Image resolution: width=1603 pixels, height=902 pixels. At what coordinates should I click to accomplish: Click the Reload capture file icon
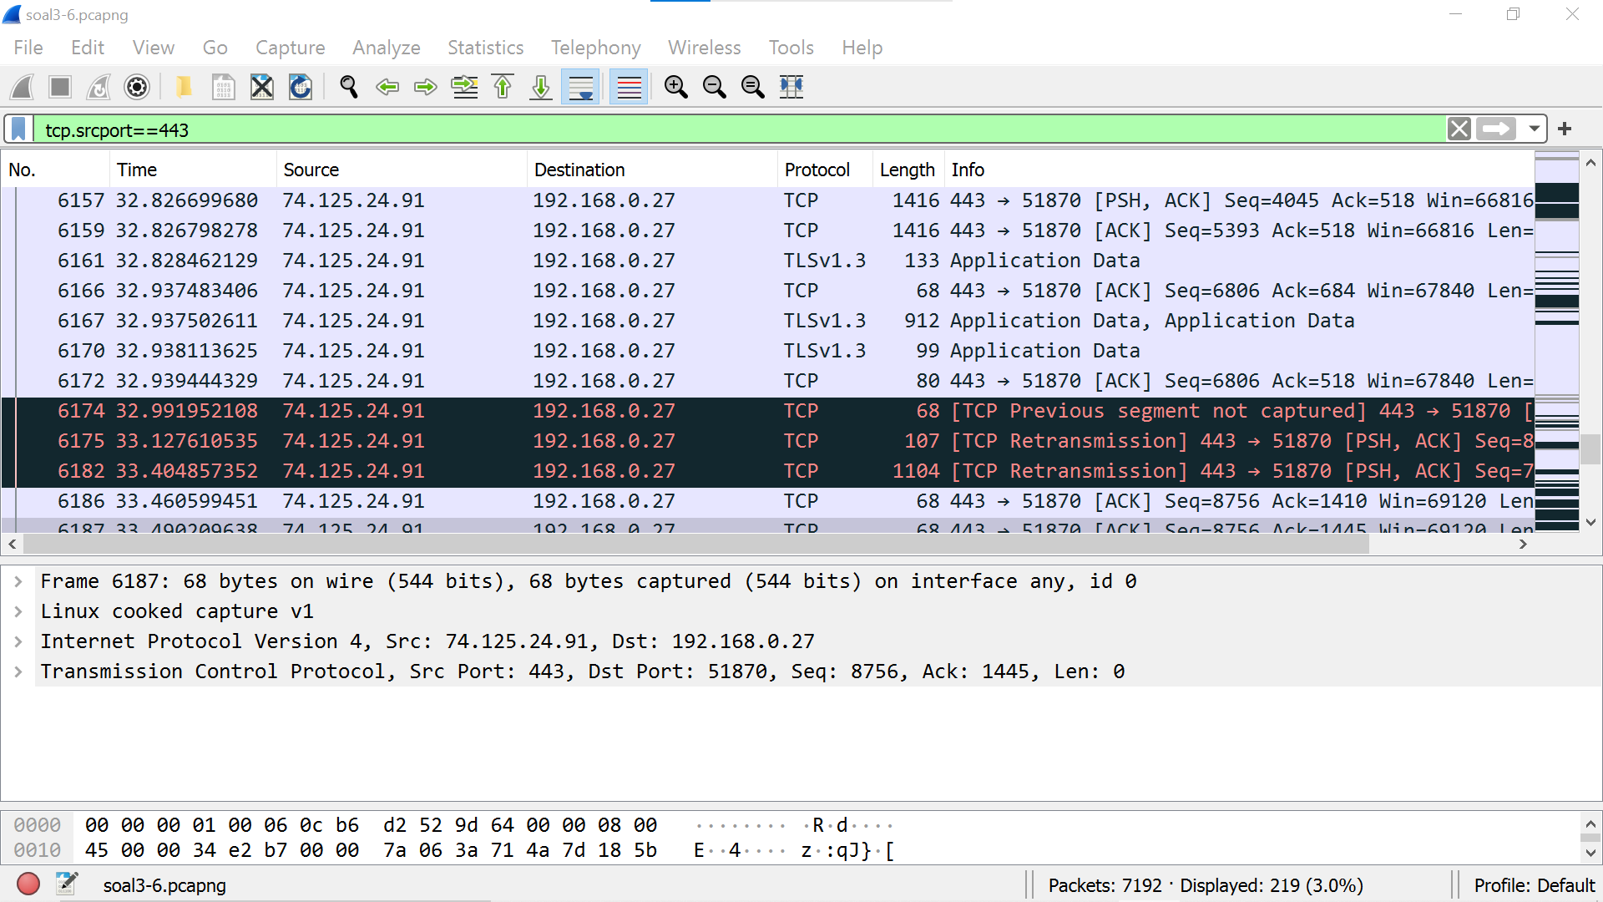(x=301, y=87)
